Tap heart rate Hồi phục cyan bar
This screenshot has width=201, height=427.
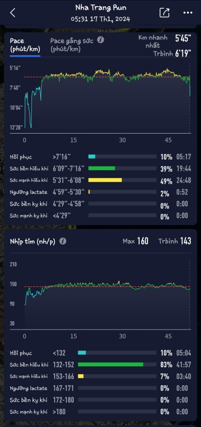82,353
